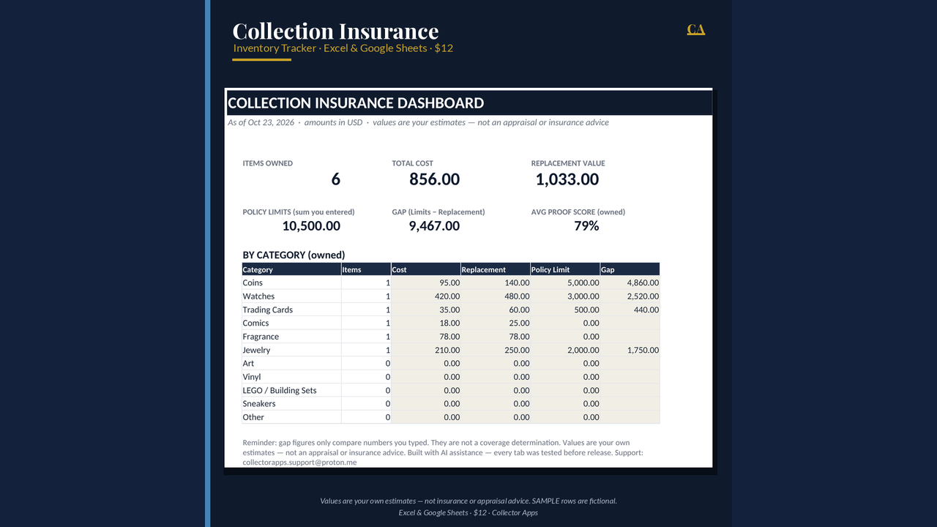Select the Other category cell
937x527 pixels.
[291, 417]
